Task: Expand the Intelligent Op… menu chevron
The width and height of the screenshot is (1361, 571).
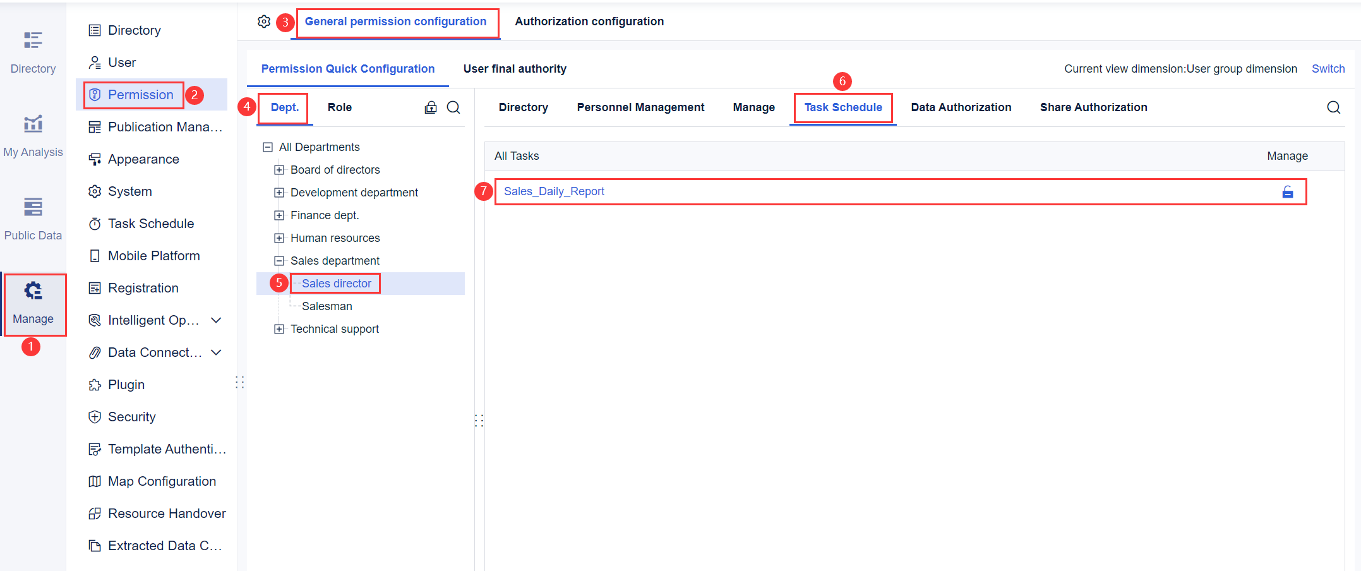Action: click(216, 320)
